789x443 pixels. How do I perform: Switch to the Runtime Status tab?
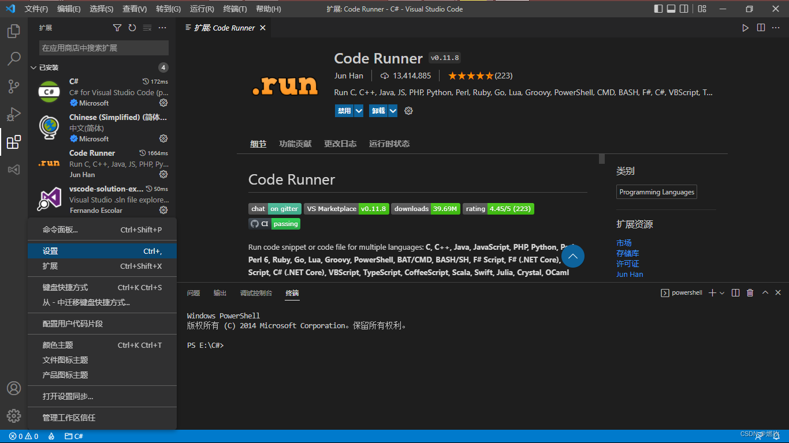(389, 144)
